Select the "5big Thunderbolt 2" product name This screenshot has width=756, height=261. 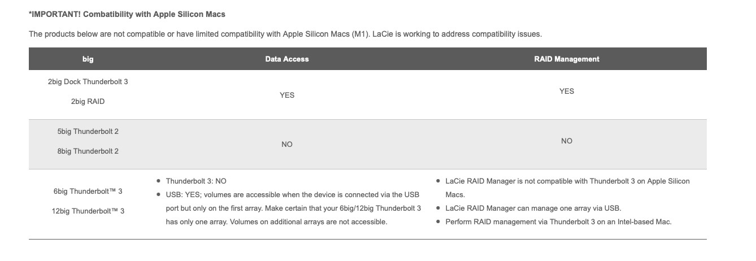88,132
